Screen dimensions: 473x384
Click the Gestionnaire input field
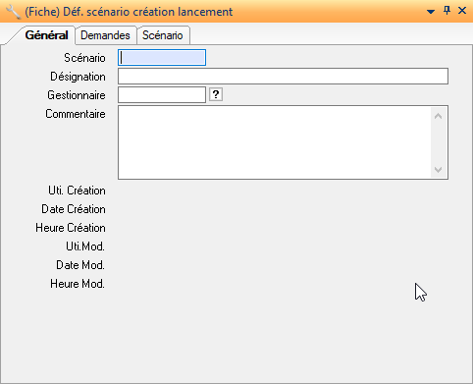[x=162, y=95]
